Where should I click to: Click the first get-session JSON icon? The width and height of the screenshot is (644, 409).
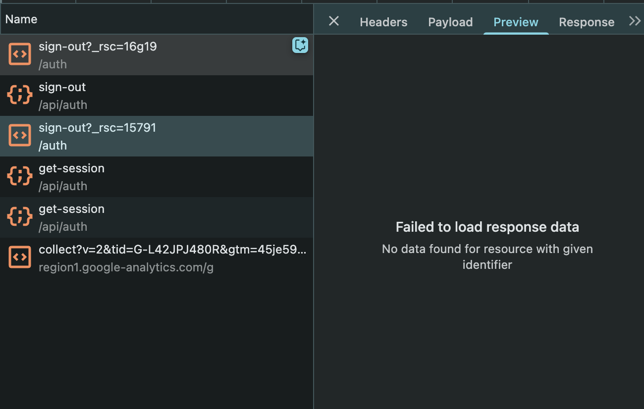[x=20, y=176]
